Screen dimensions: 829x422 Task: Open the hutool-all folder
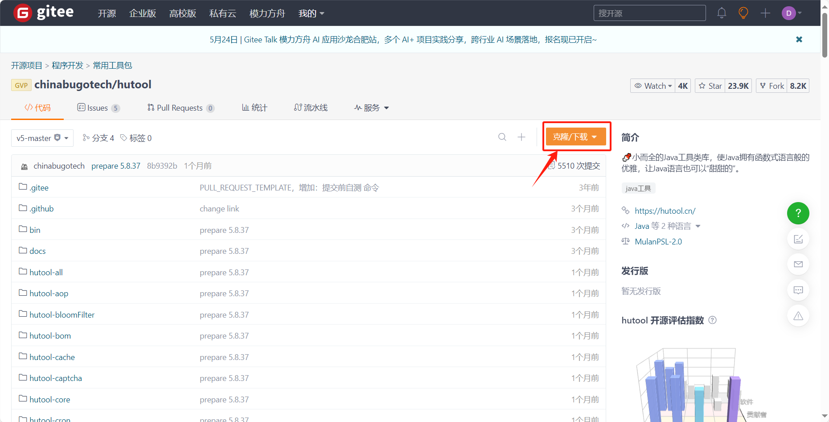click(46, 273)
